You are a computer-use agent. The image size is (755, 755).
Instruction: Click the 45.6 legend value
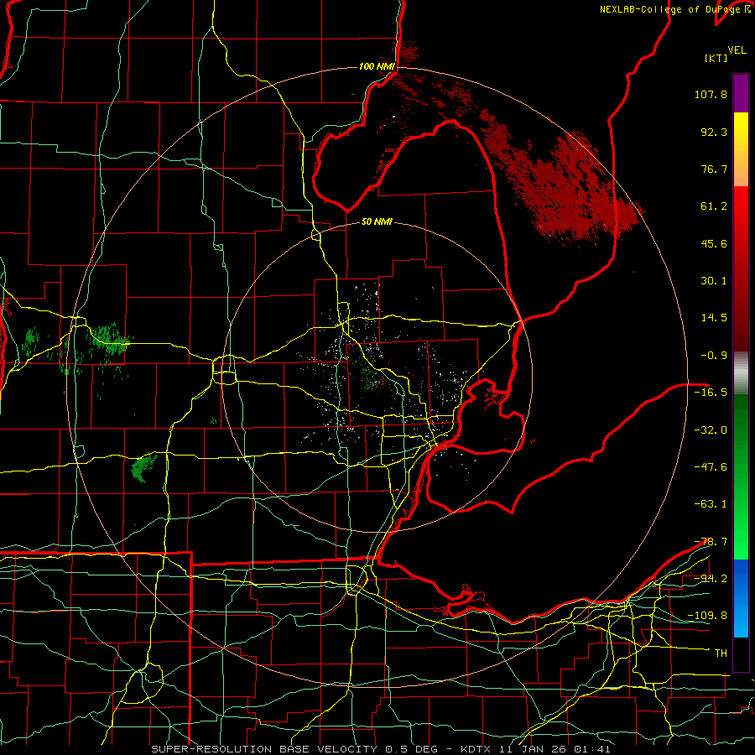click(714, 243)
